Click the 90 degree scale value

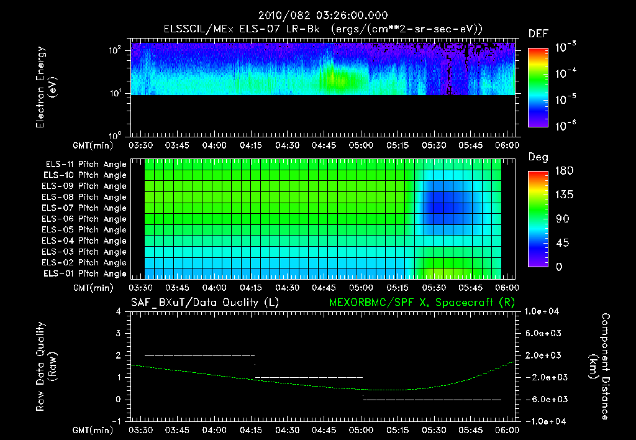[x=562, y=219]
